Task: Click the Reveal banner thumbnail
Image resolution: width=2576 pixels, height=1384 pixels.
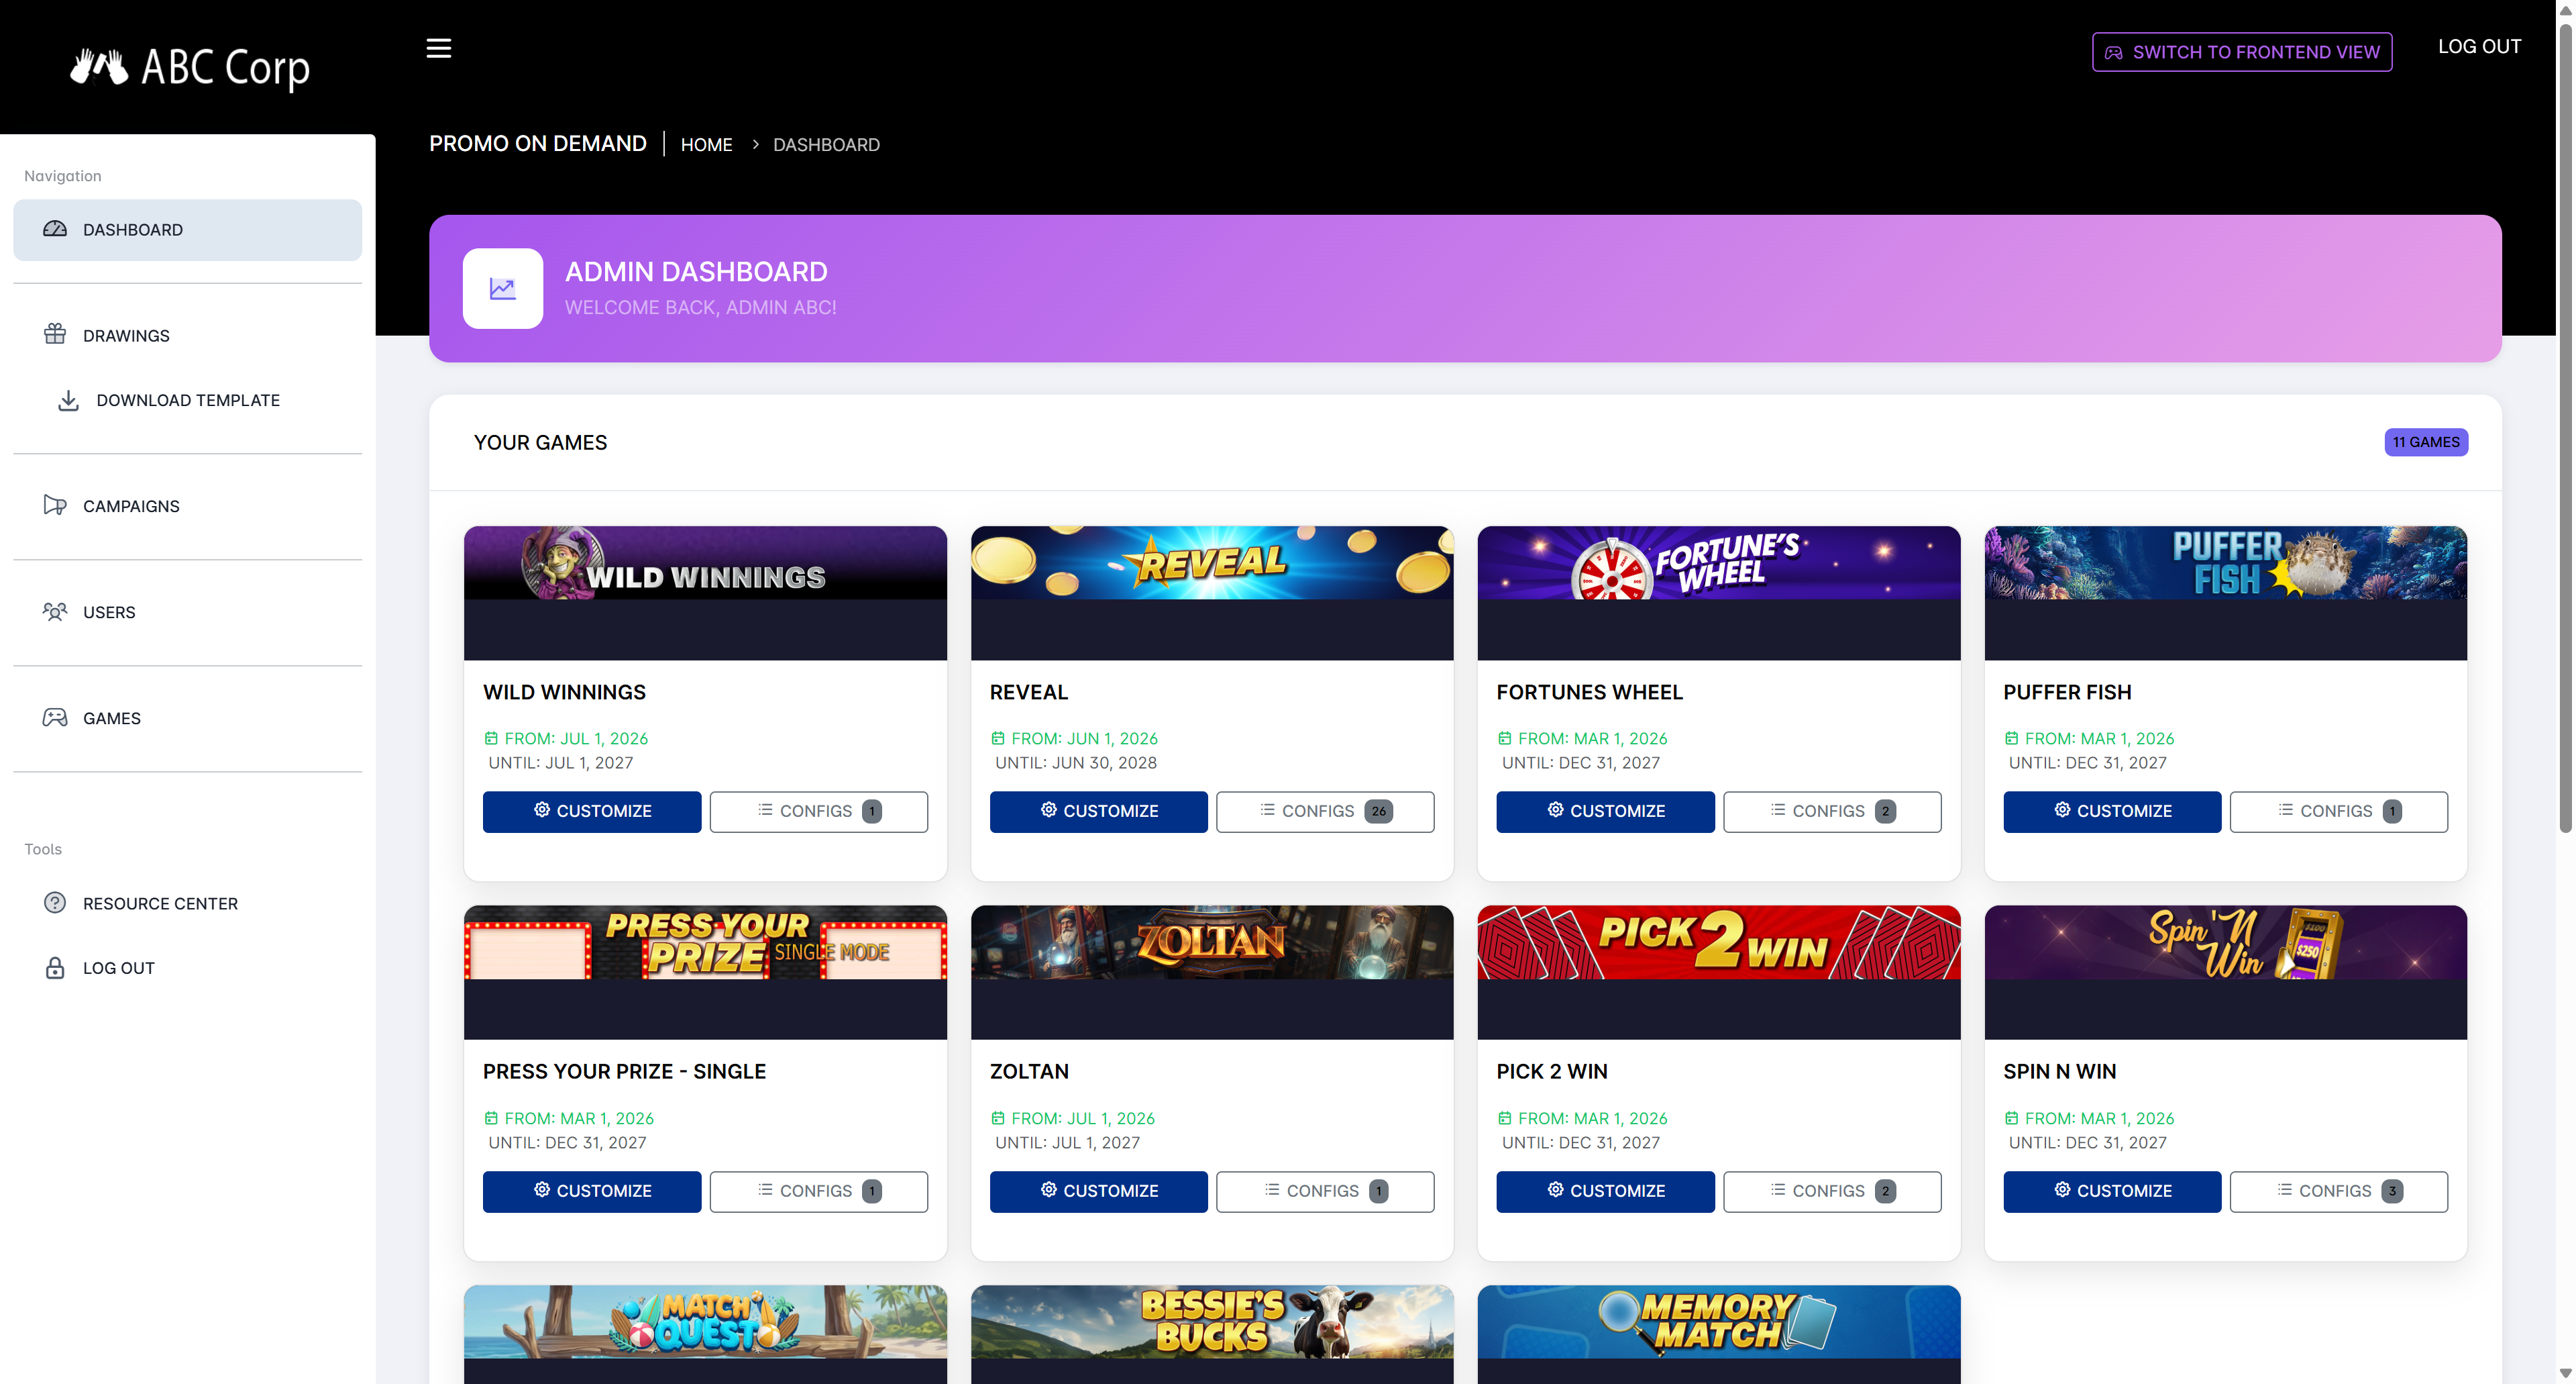Action: point(1212,563)
